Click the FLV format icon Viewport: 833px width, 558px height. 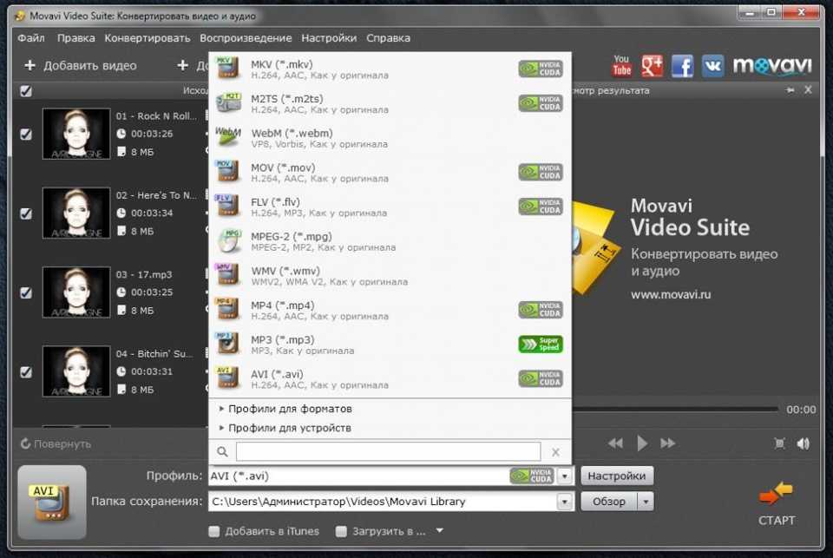point(228,207)
